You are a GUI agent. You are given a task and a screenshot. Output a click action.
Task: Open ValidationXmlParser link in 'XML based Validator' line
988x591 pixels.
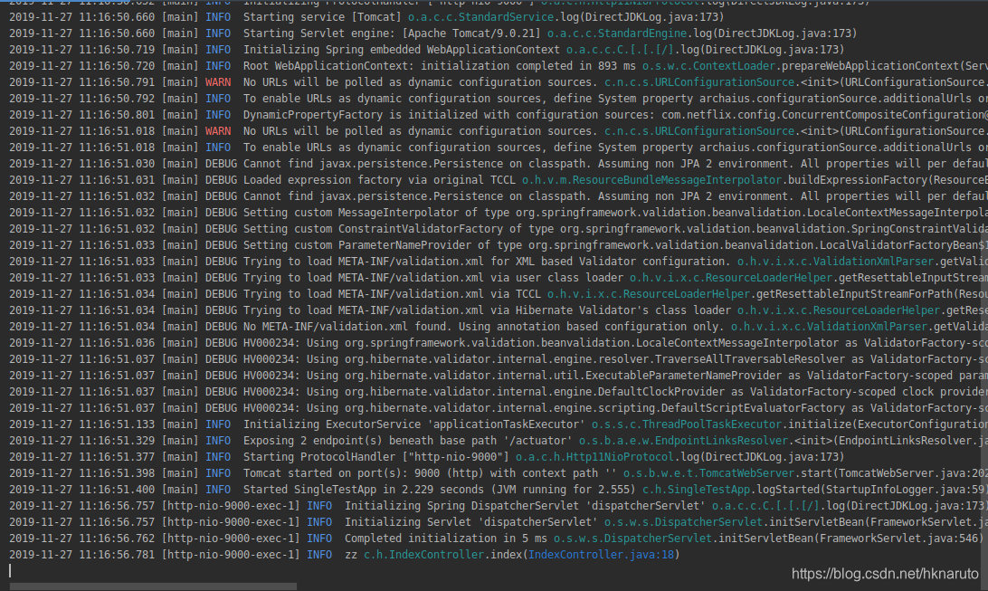[835, 262]
